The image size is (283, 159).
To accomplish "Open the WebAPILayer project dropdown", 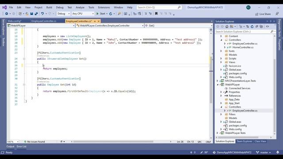I will tap(41, 26).
